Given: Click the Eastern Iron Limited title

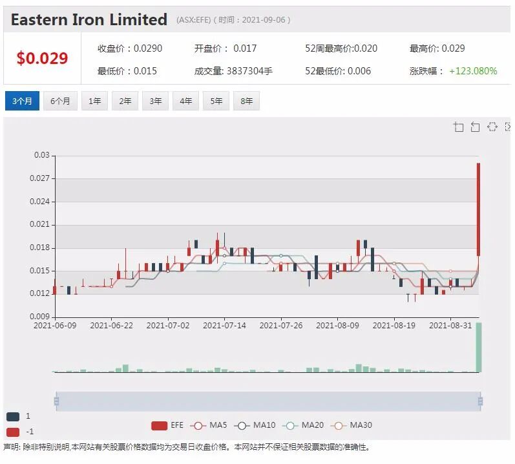Looking at the screenshot, I should pos(89,19).
